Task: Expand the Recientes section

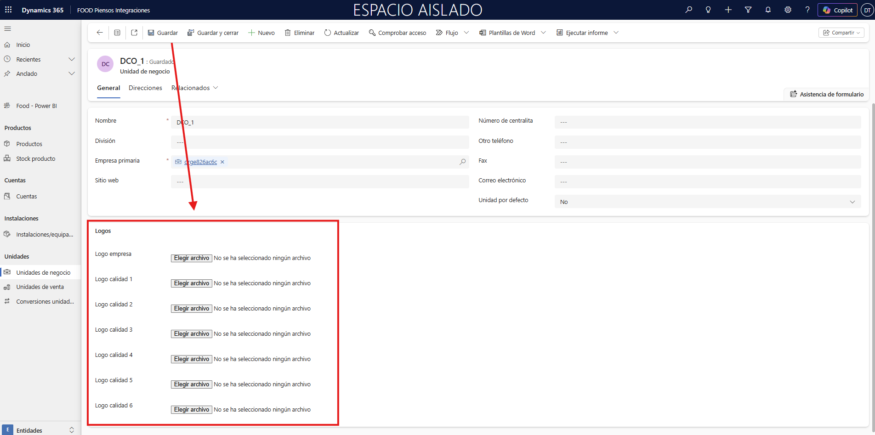Action: [x=71, y=59]
